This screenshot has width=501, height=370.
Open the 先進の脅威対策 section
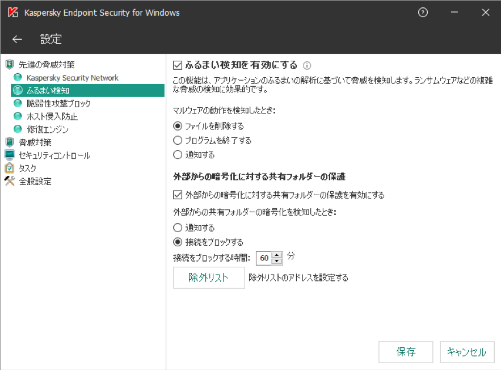[x=47, y=65]
